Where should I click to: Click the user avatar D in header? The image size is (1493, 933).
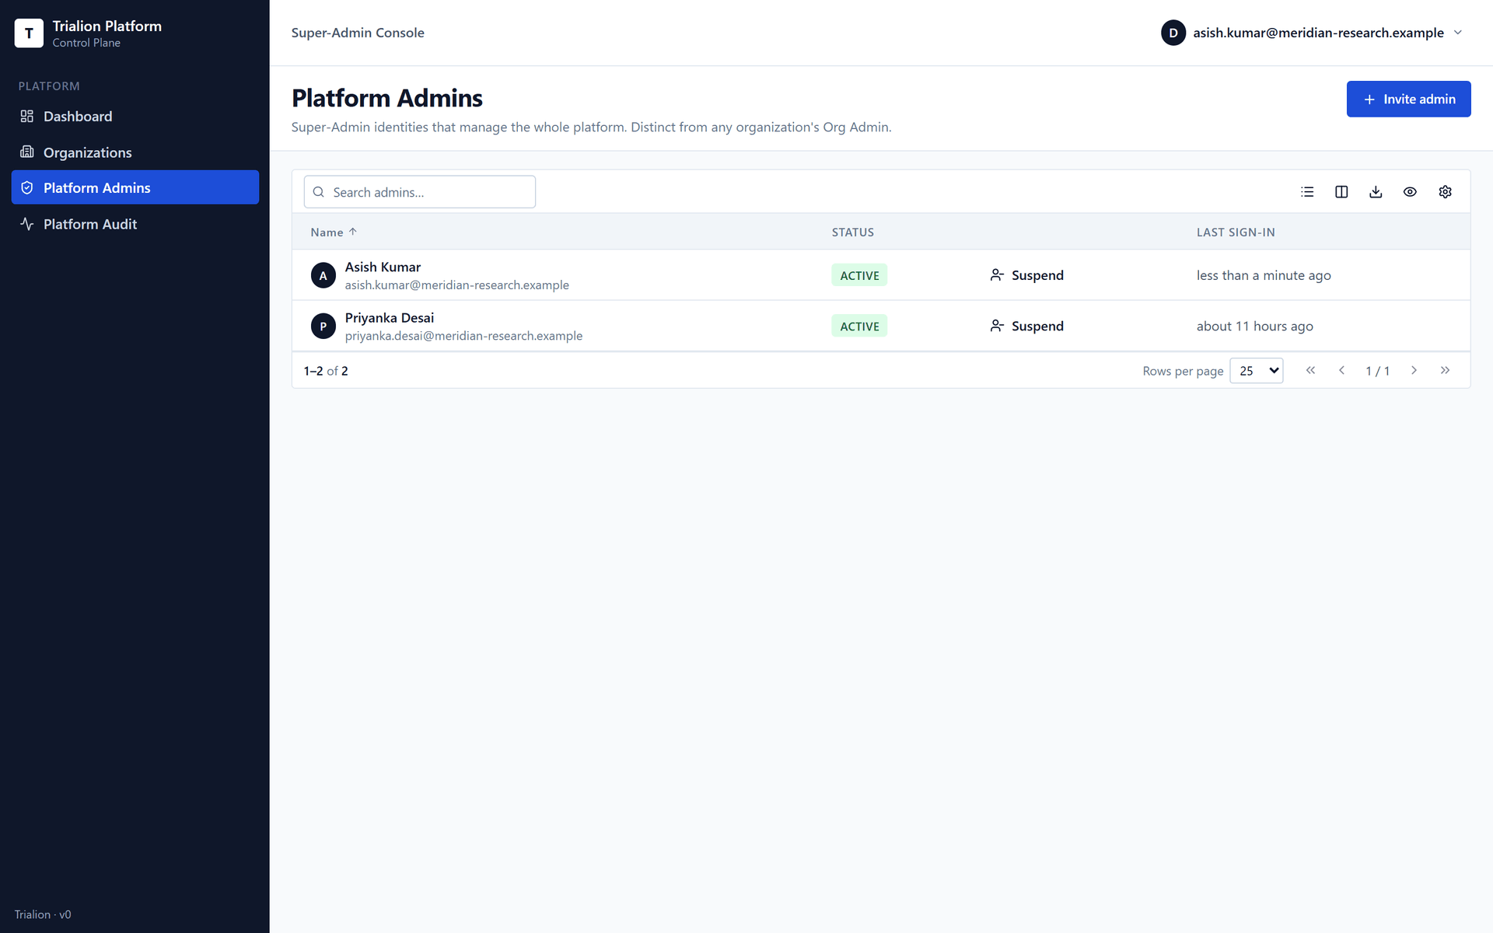pyautogui.click(x=1173, y=33)
